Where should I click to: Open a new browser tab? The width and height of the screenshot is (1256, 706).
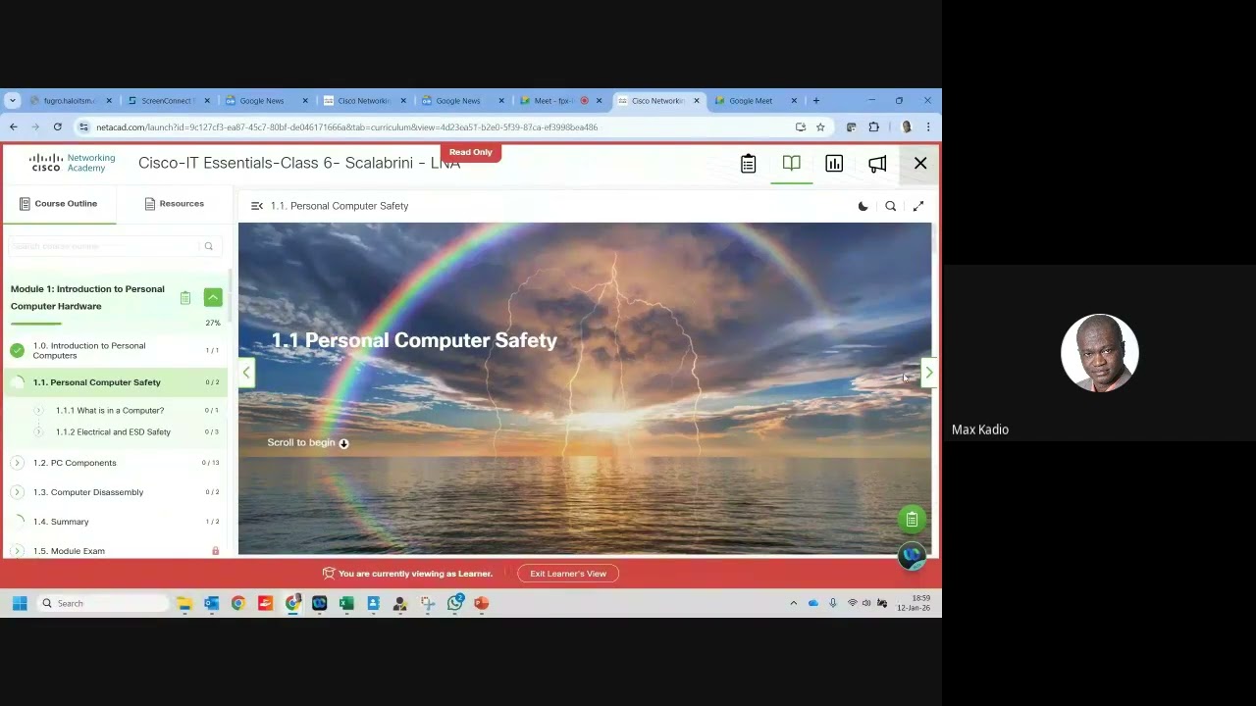(815, 101)
